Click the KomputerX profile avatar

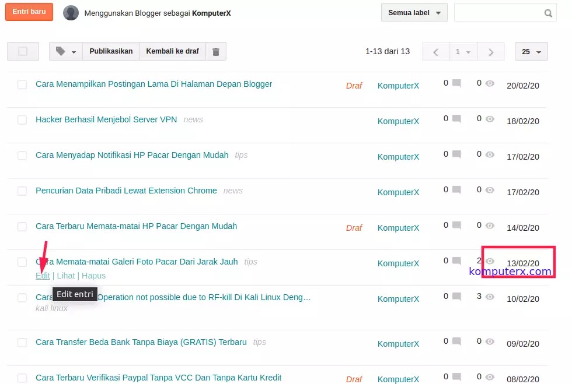coord(71,12)
